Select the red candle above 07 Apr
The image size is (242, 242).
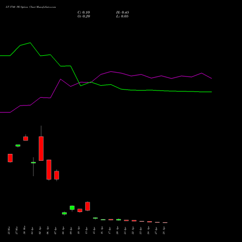click(57, 175)
